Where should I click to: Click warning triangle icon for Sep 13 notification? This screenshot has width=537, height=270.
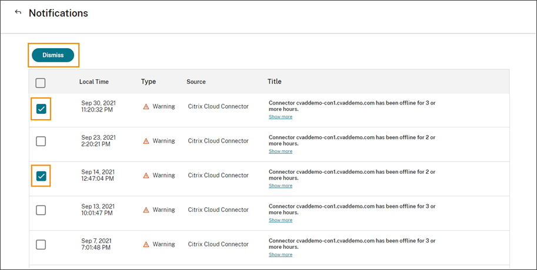pyautogui.click(x=146, y=210)
